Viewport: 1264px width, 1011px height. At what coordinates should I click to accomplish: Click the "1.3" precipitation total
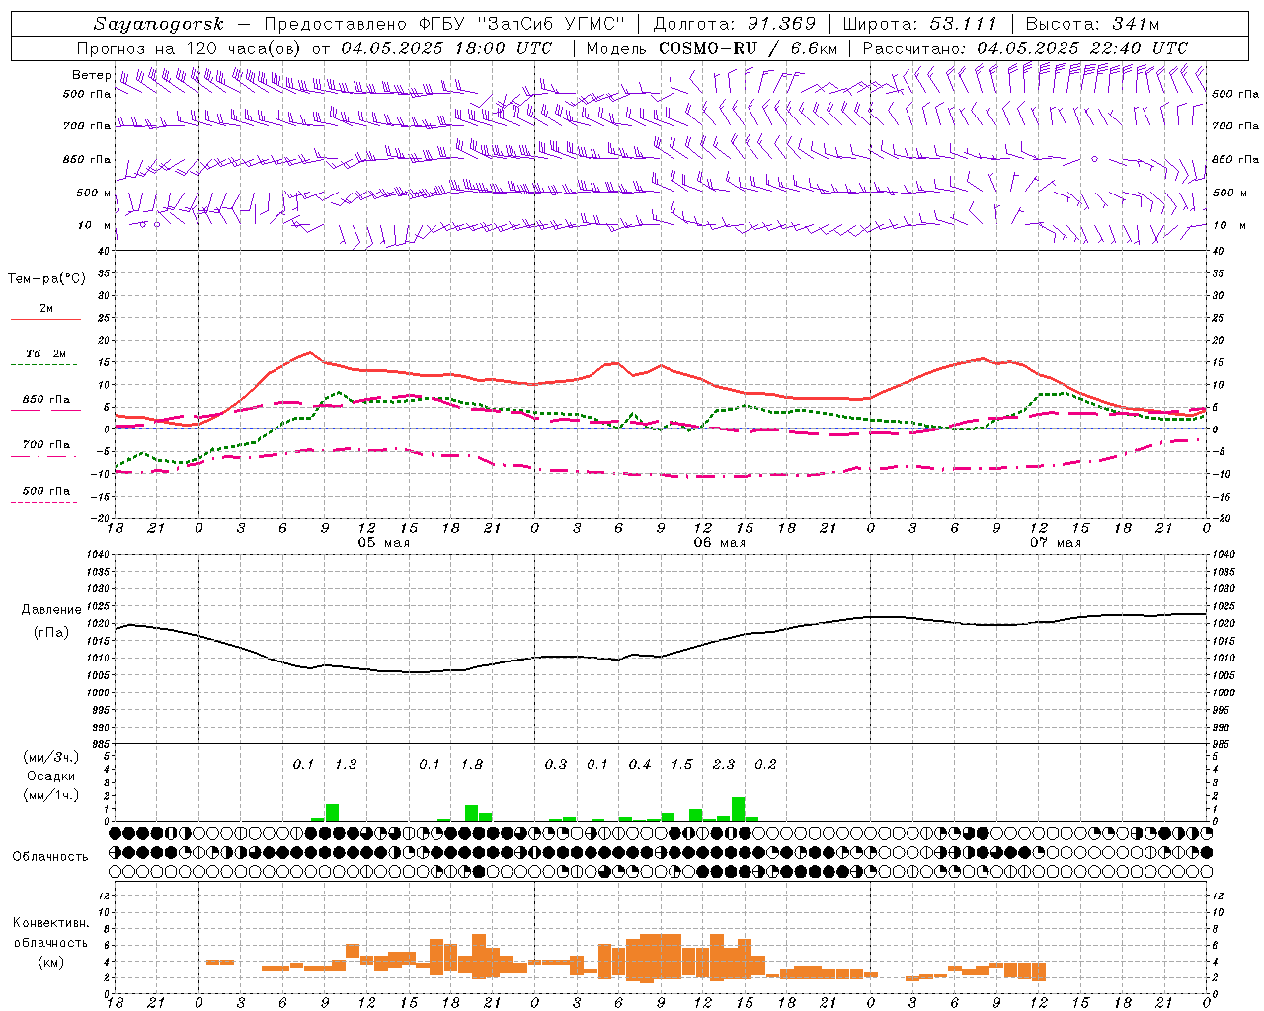click(346, 764)
